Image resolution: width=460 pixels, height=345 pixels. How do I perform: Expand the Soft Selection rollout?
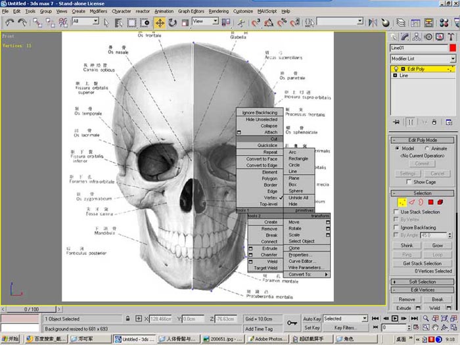[x=423, y=282]
